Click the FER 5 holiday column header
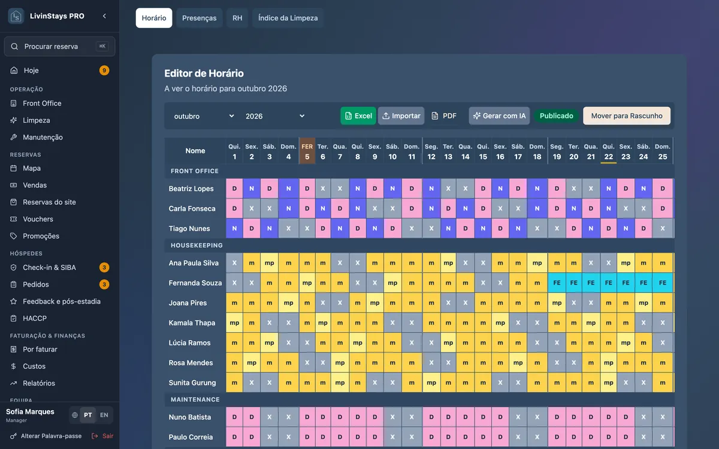 307,151
